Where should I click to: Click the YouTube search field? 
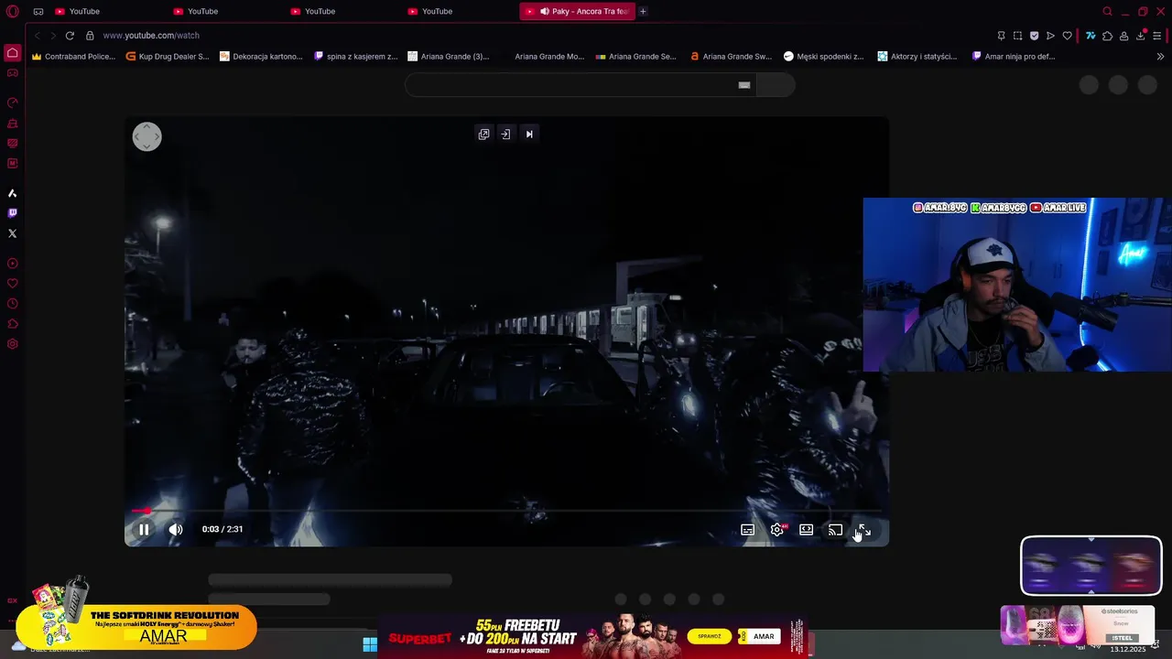tap(580, 85)
